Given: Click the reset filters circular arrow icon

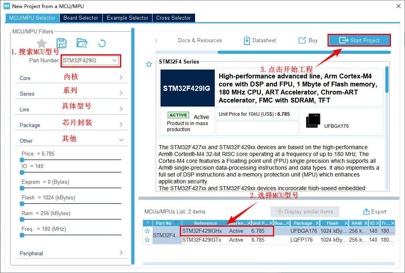Looking at the screenshot, I should point(102,43).
